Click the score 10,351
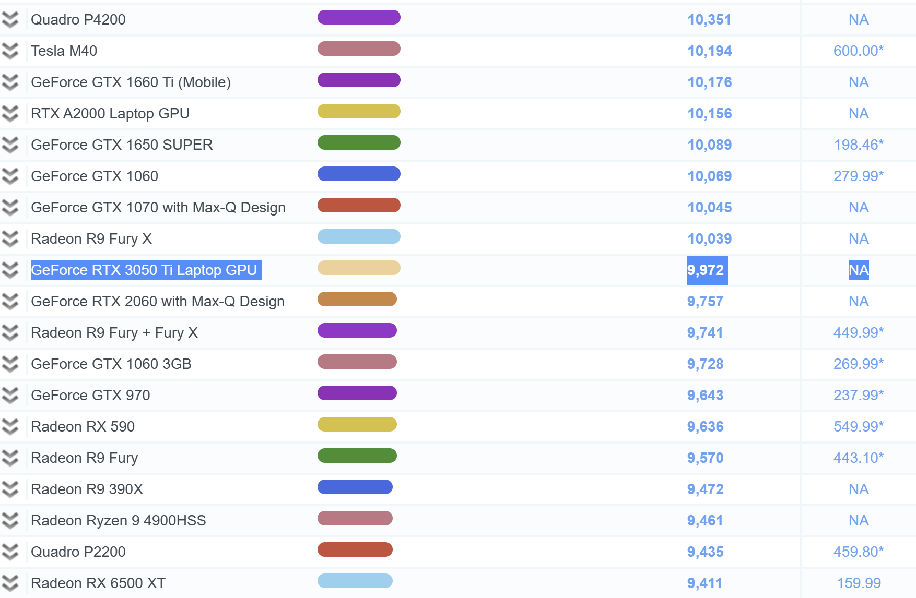This screenshot has height=598, width=916. (x=709, y=20)
